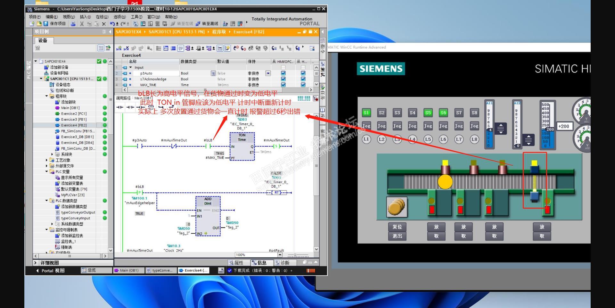Collapse the 程序块 folder in tree
This screenshot has height=308, width=615.
pyautogui.click(x=46, y=96)
